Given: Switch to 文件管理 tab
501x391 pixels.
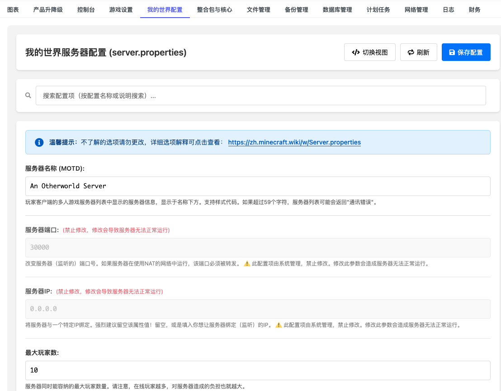Looking at the screenshot, I should 258,9.
